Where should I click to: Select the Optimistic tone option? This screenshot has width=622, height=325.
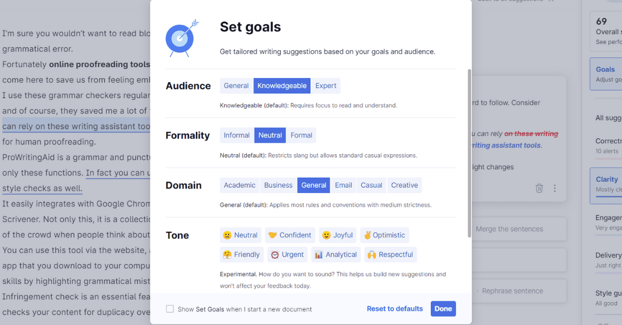pos(384,235)
